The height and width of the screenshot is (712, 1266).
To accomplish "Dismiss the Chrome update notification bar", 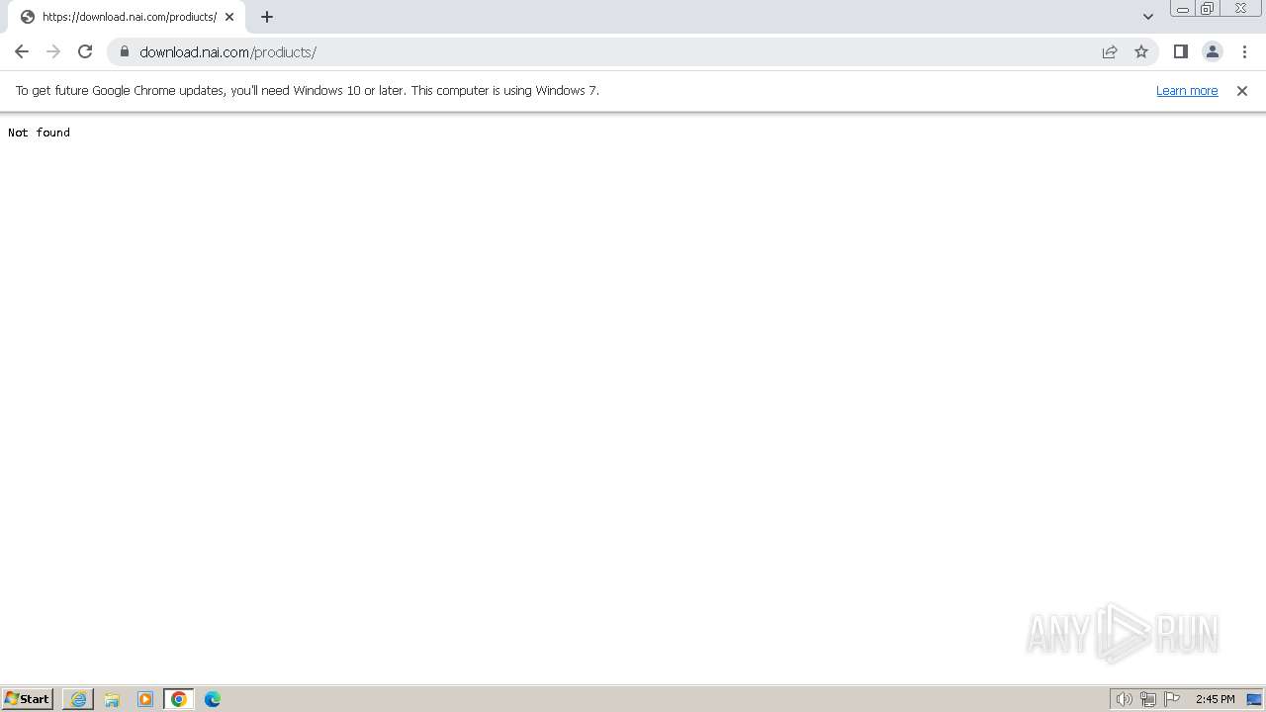I will (1242, 90).
